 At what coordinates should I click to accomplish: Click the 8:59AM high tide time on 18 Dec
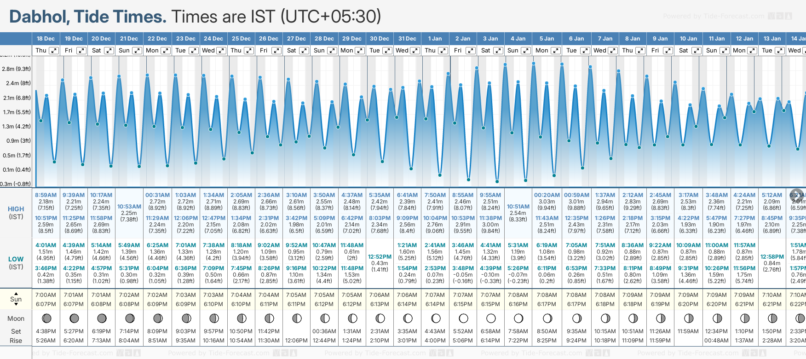click(x=46, y=195)
